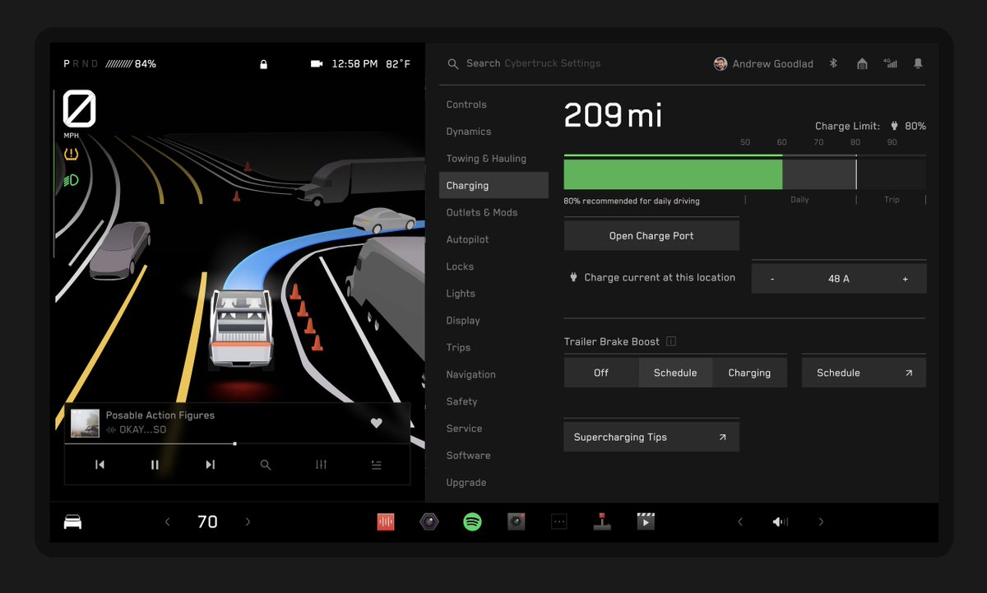Image resolution: width=987 pixels, height=593 pixels.
Task: Lower cabin temperature with left chevron
Action: (168, 521)
